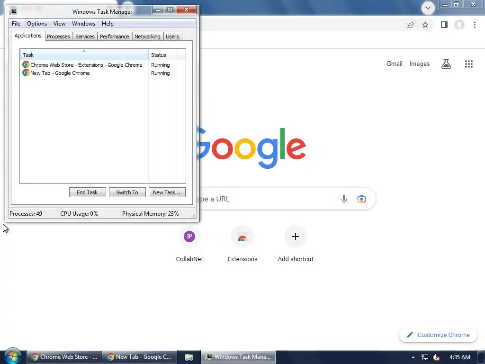Show hidden tray icons arrow
The width and height of the screenshot is (485, 364).
tap(413, 357)
